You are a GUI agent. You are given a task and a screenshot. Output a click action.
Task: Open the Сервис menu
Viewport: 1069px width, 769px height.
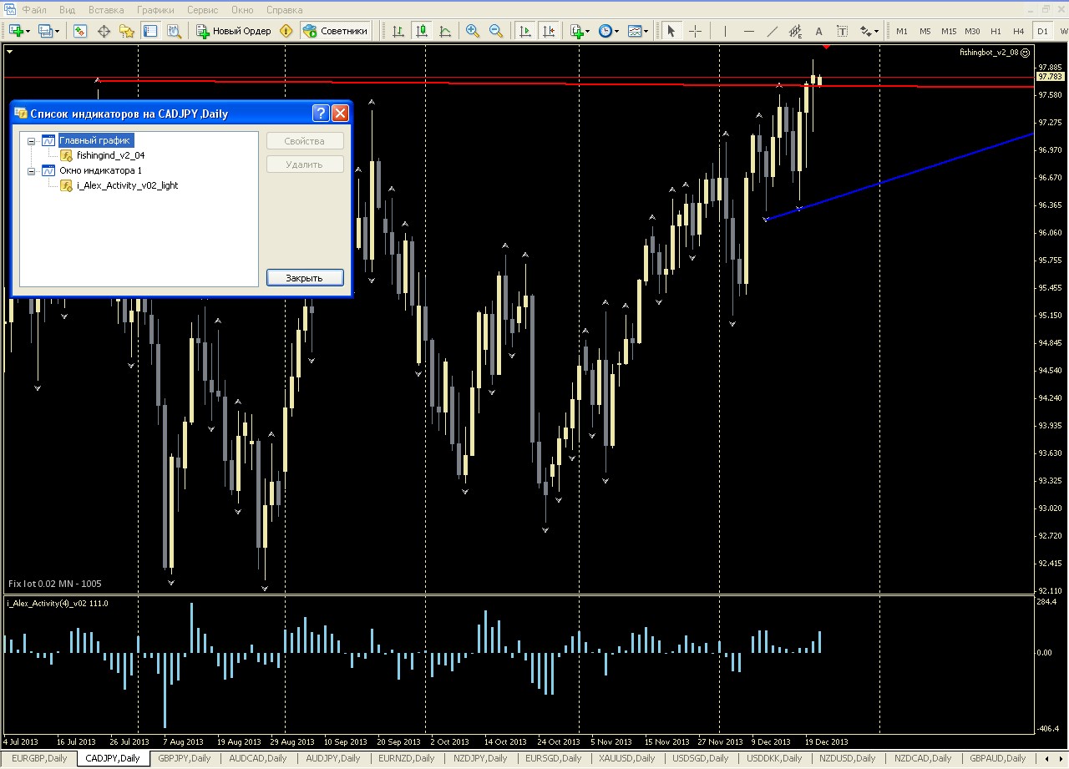pyautogui.click(x=203, y=10)
